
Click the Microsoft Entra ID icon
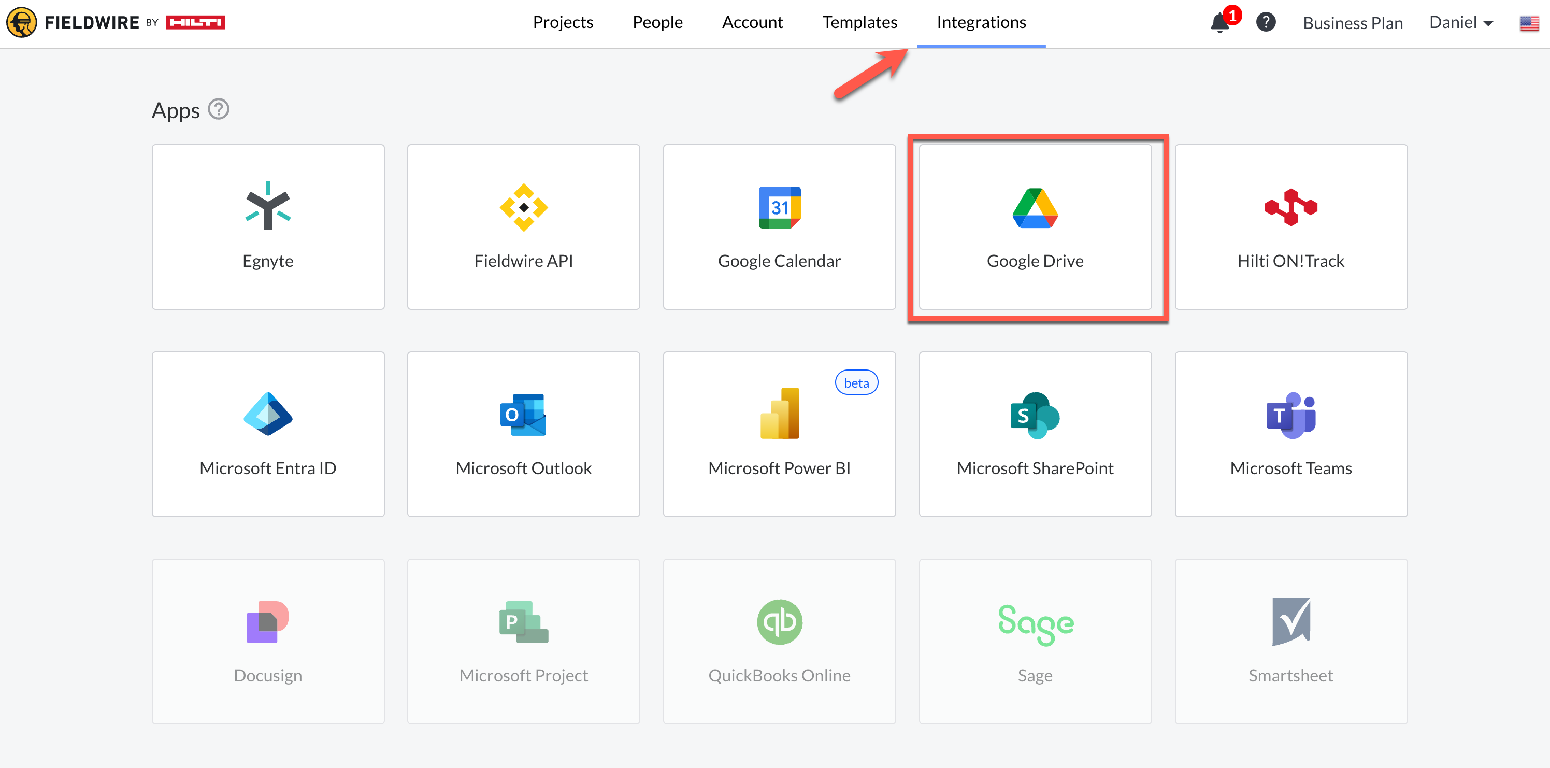tap(268, 414)
